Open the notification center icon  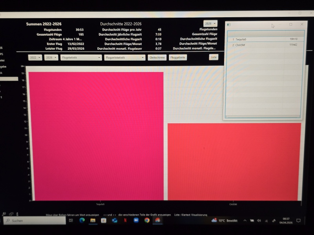click(x=298, y=221)
